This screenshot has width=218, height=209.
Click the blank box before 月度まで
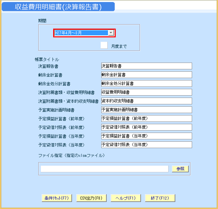pyautogui.click(x=104, y=45)
